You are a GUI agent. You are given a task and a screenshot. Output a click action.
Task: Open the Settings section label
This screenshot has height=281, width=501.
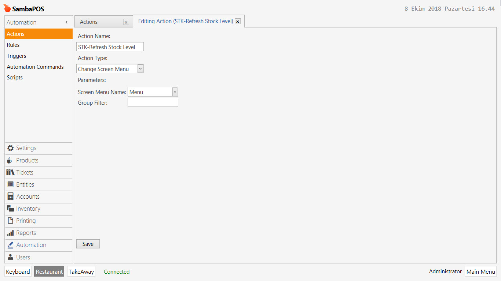(26, 148)
